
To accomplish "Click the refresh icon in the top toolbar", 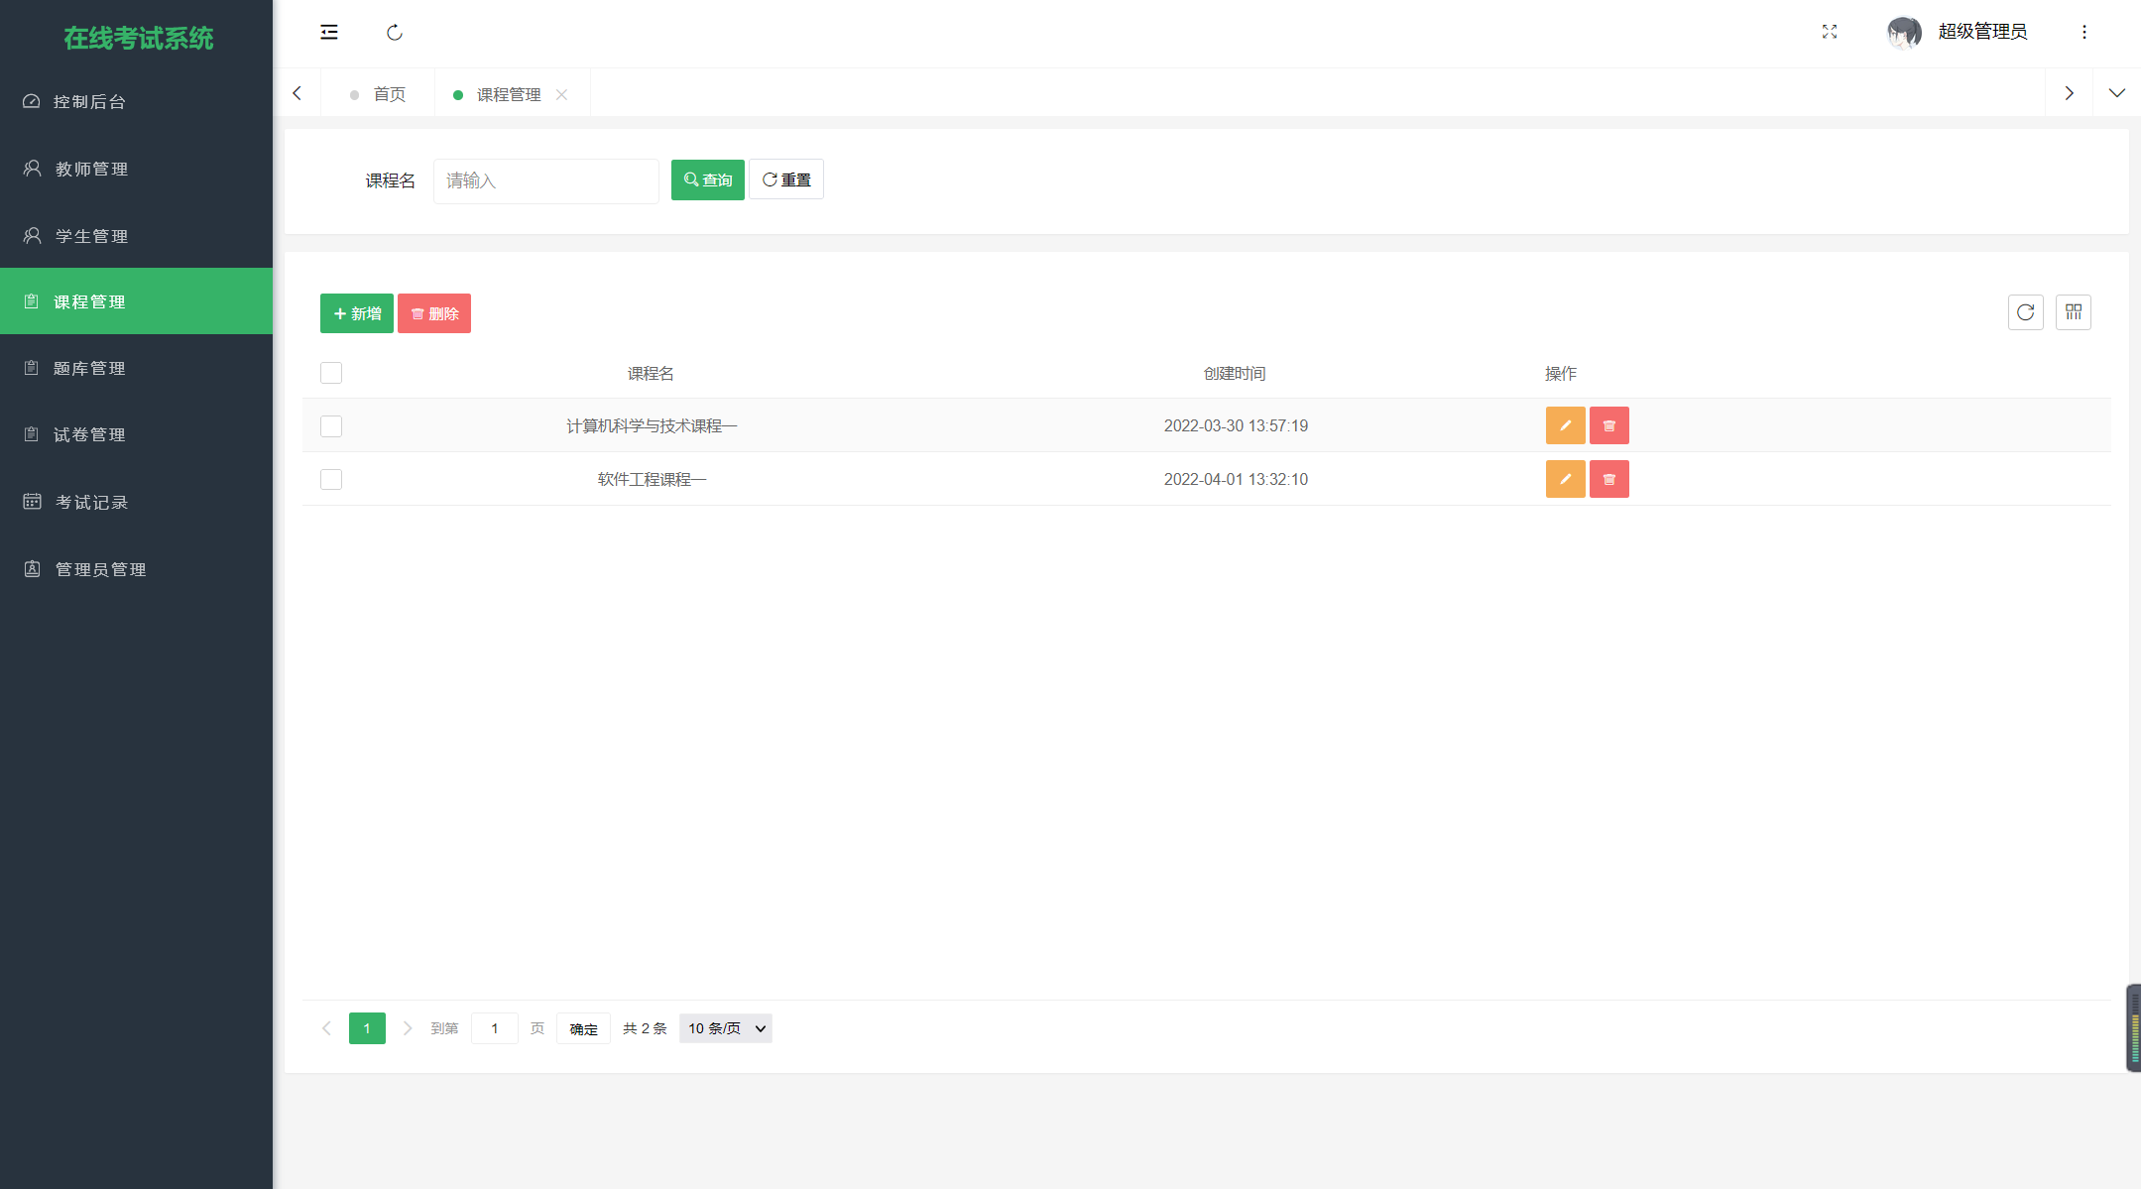I will [395, 32].
